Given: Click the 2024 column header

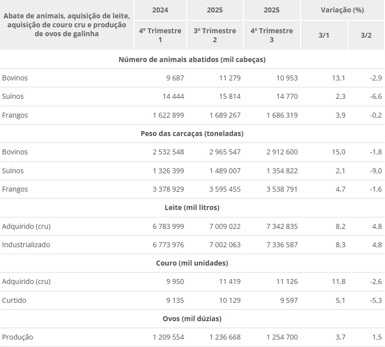Looking at the screenshot, I should (160, 10).
